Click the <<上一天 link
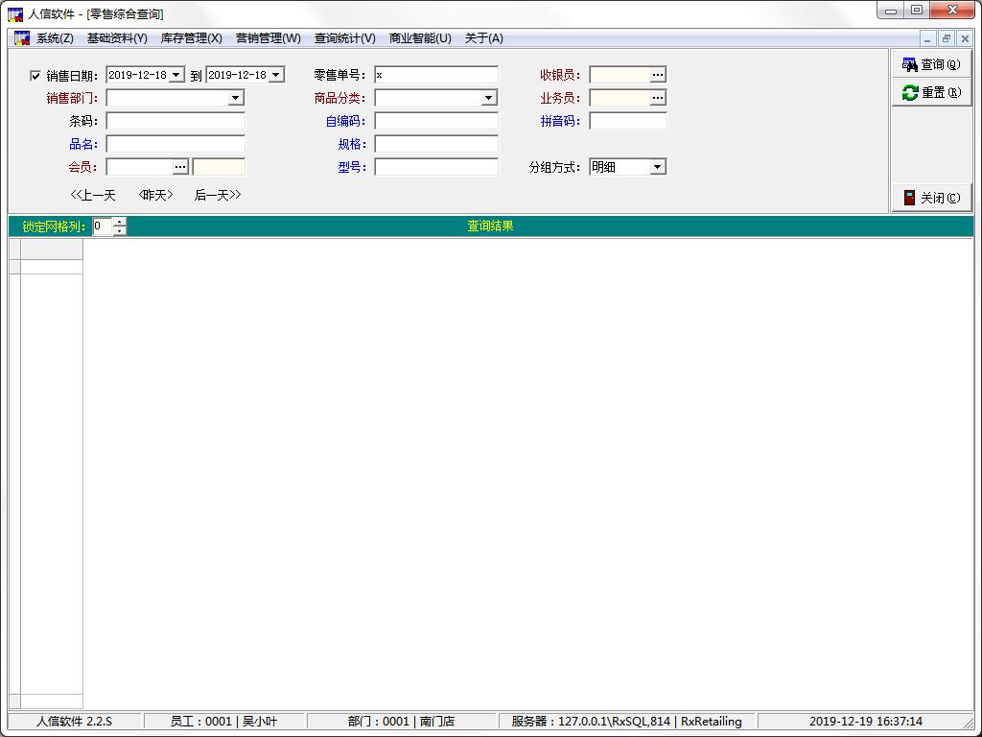Image resolution: width=982 pixels, height=737 pixels. [93, 195]
